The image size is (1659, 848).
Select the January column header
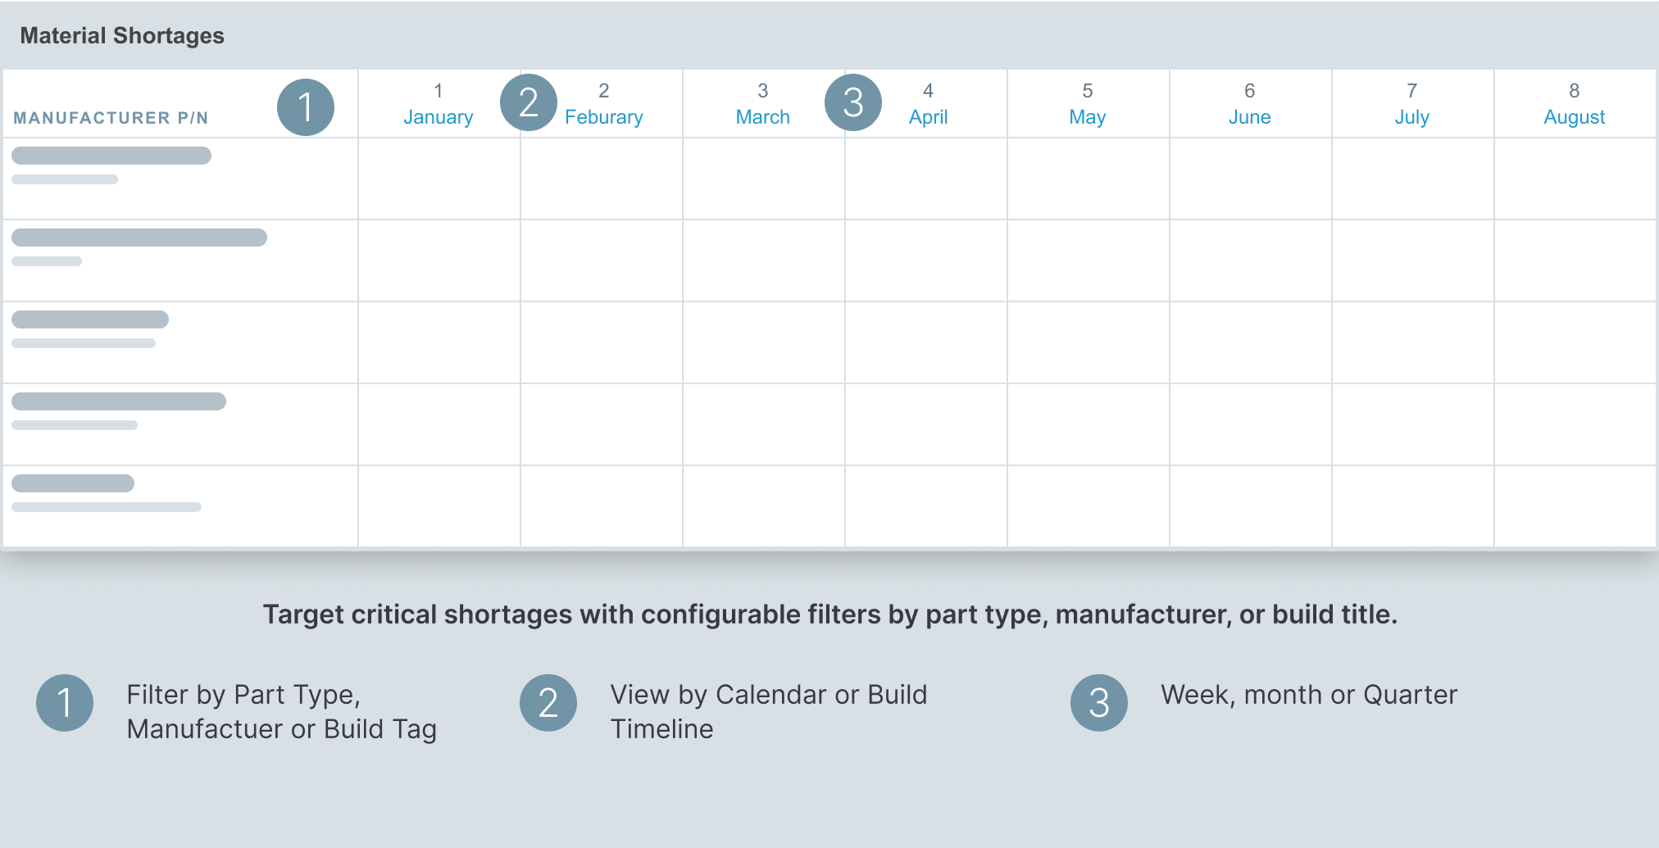(x=439, y=104)
